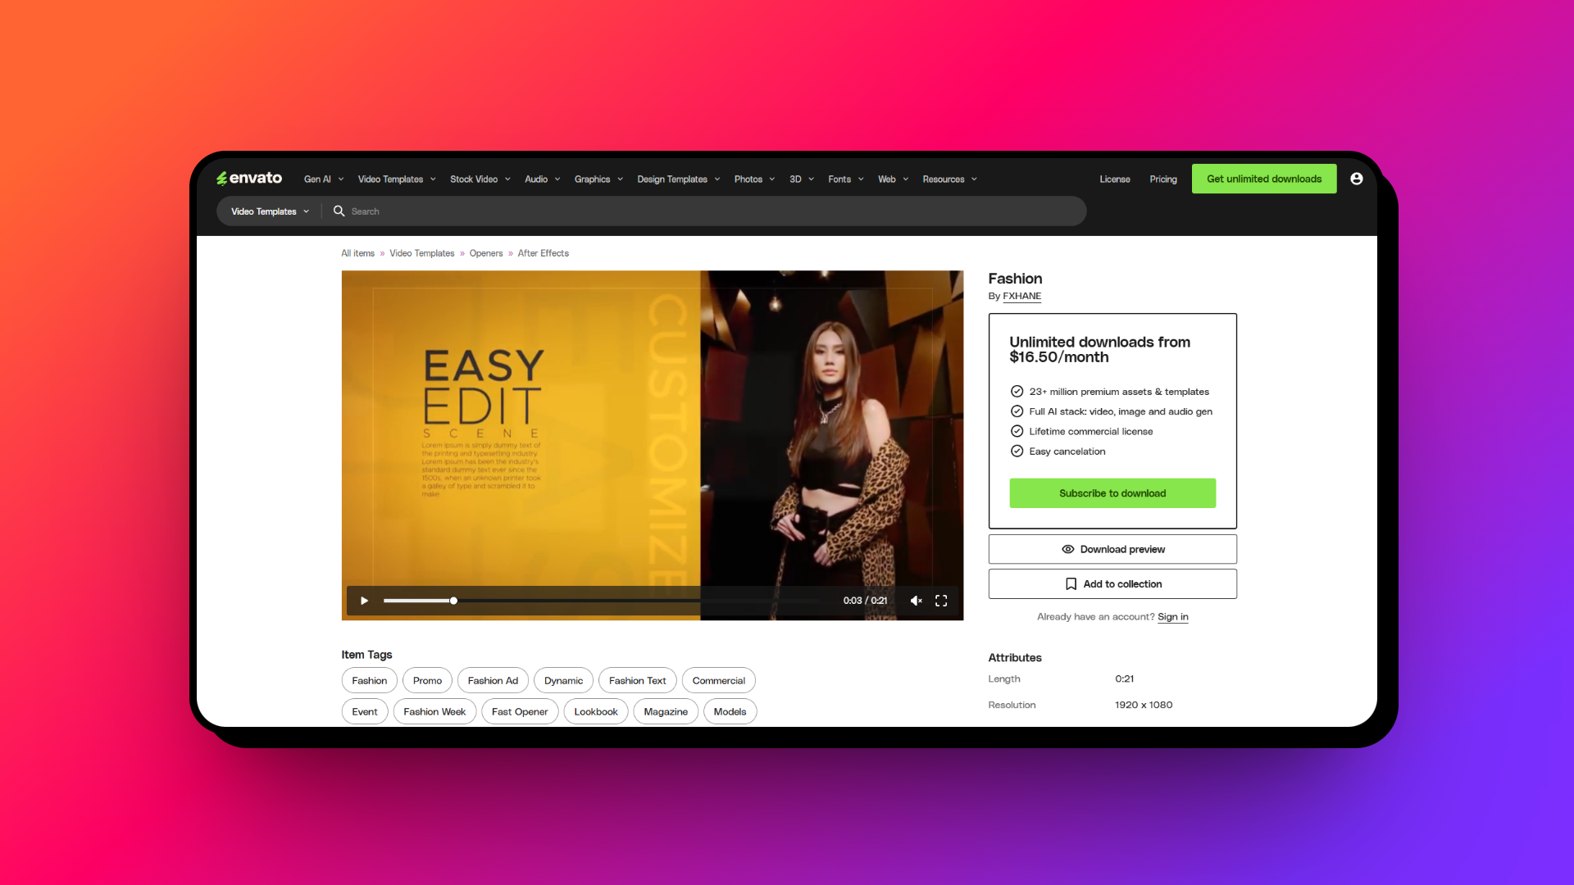The image size is (1574, 885).
Task: Select the Fashion Week tag
Action: [434, 711]
